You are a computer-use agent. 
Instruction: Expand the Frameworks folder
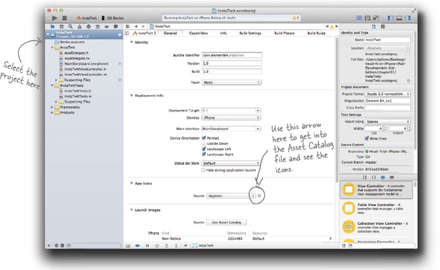(51, 107)
